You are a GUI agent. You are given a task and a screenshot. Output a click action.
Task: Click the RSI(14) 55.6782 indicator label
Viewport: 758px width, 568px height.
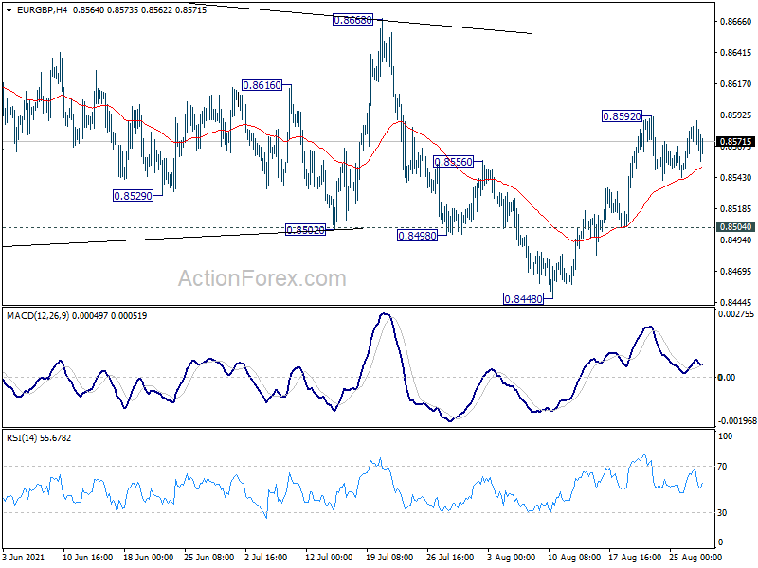coord(39,438)
